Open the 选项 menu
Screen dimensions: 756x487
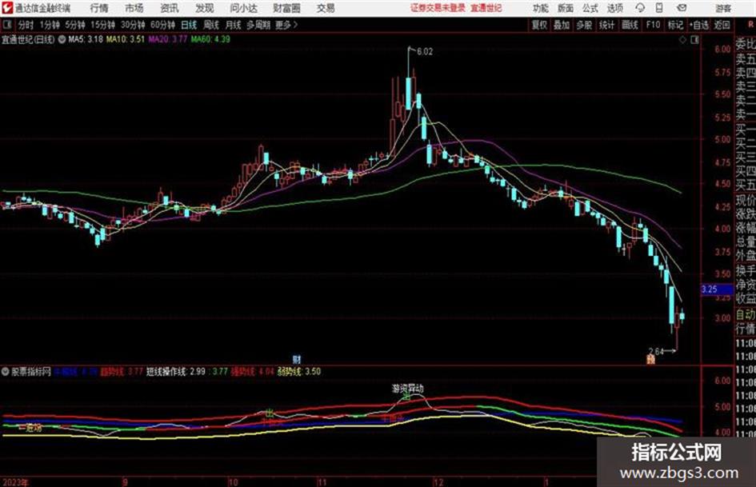614,8
